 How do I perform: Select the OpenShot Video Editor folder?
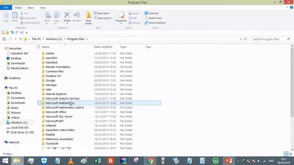point(60,130)
